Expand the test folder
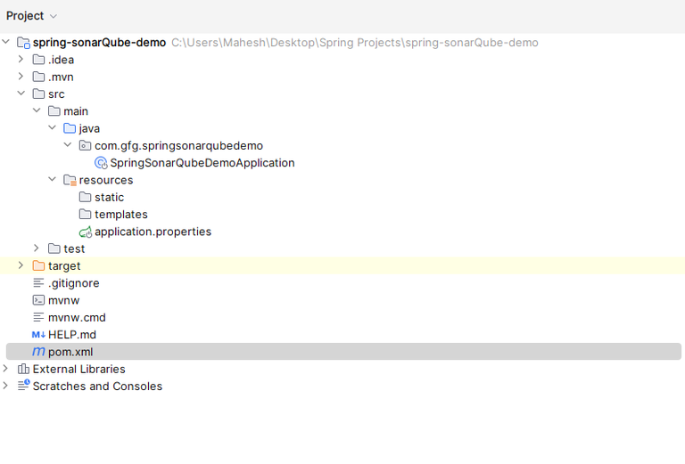This screenshot has height=464, width=685. [37, 248]
